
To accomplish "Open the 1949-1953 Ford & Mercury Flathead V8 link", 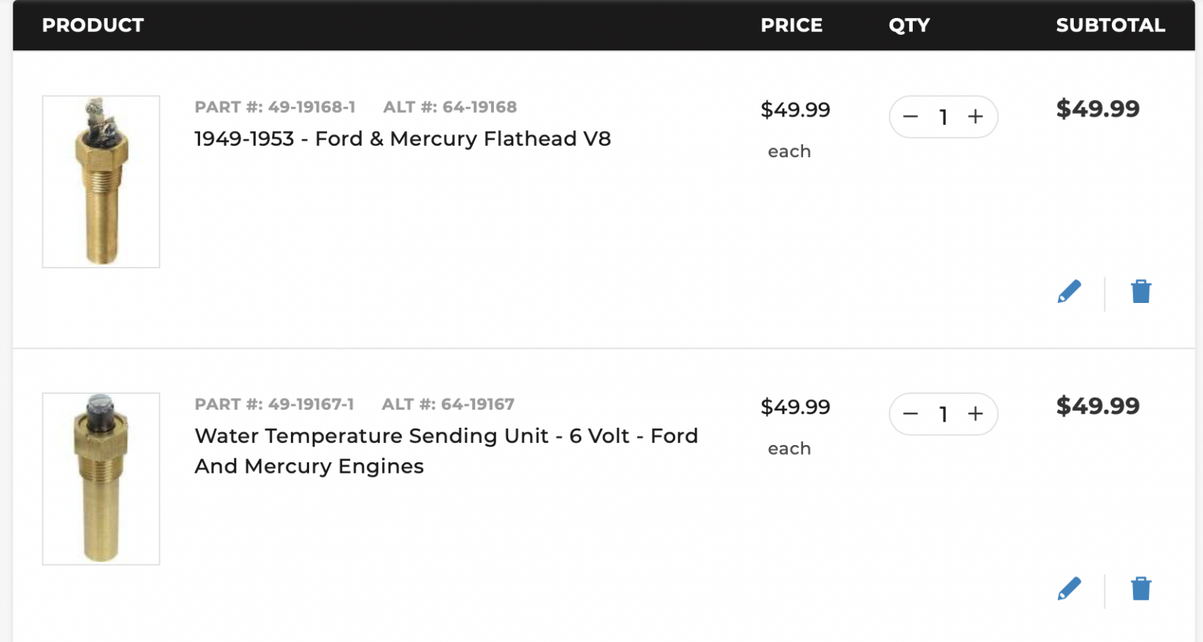I will [x=402, y=139].
